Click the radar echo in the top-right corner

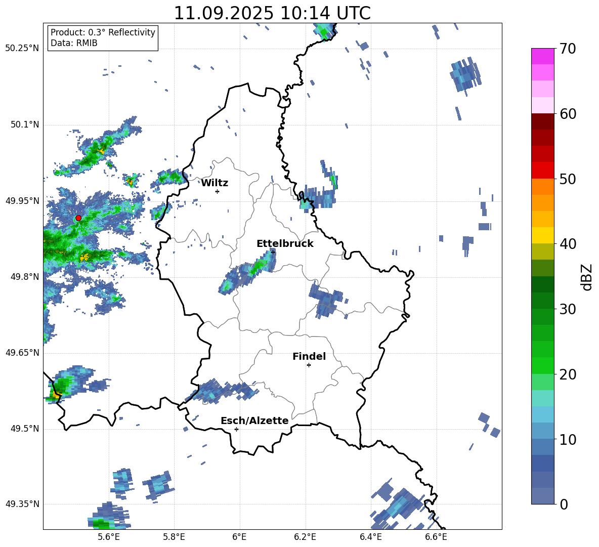[465, 74]
